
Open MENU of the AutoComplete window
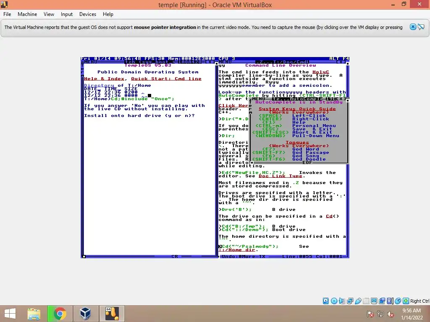pyautogui.click(x=259, y=99)
